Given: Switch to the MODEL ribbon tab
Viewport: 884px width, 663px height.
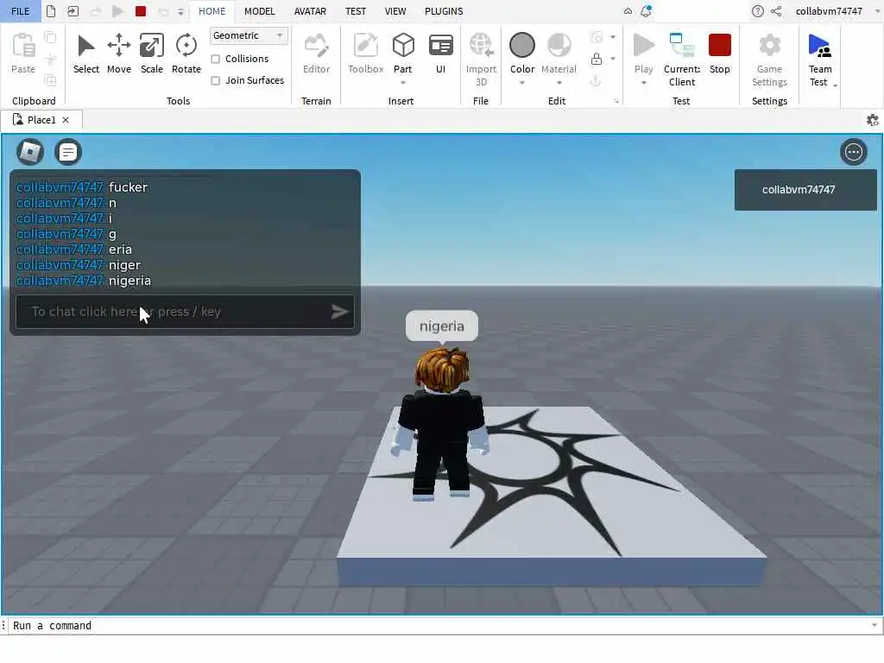Looking at the screenshot, I should [x=259, y=11].
